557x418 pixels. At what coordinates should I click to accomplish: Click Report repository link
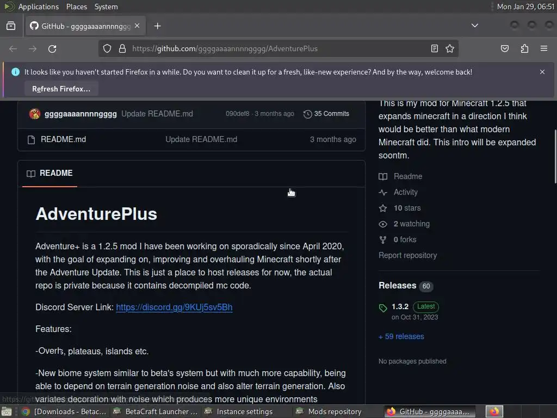point(407,255)
